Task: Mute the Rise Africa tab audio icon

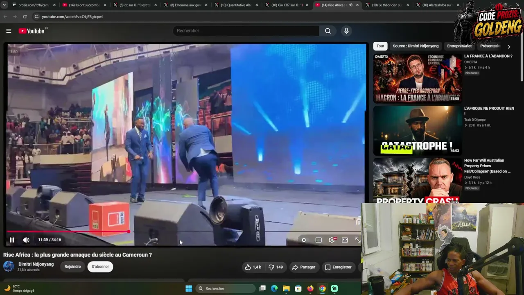Action: [x=350, y=5]
